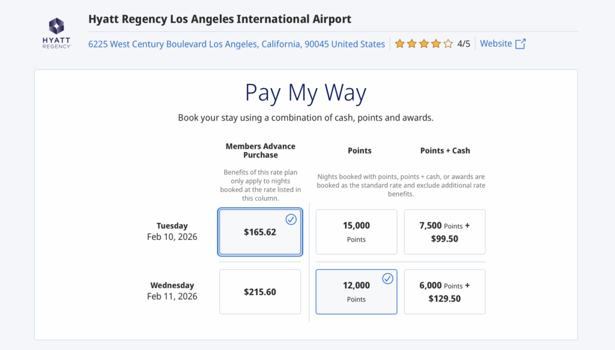This screenshot has width=615, height=350.
Task: Click the Hyatt Regency Los Angeles hotel title
Action: coord(220,19)
